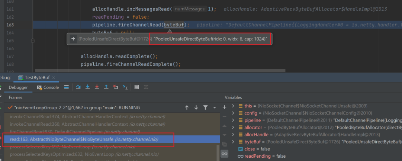Expand the pipeline variable node
Screen dimensions: 402x161
[x=233, y=120]
